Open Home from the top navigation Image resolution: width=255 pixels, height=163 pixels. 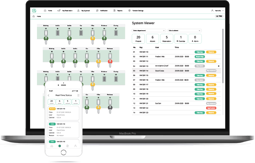pyautogui.click(x=48, y=10)
